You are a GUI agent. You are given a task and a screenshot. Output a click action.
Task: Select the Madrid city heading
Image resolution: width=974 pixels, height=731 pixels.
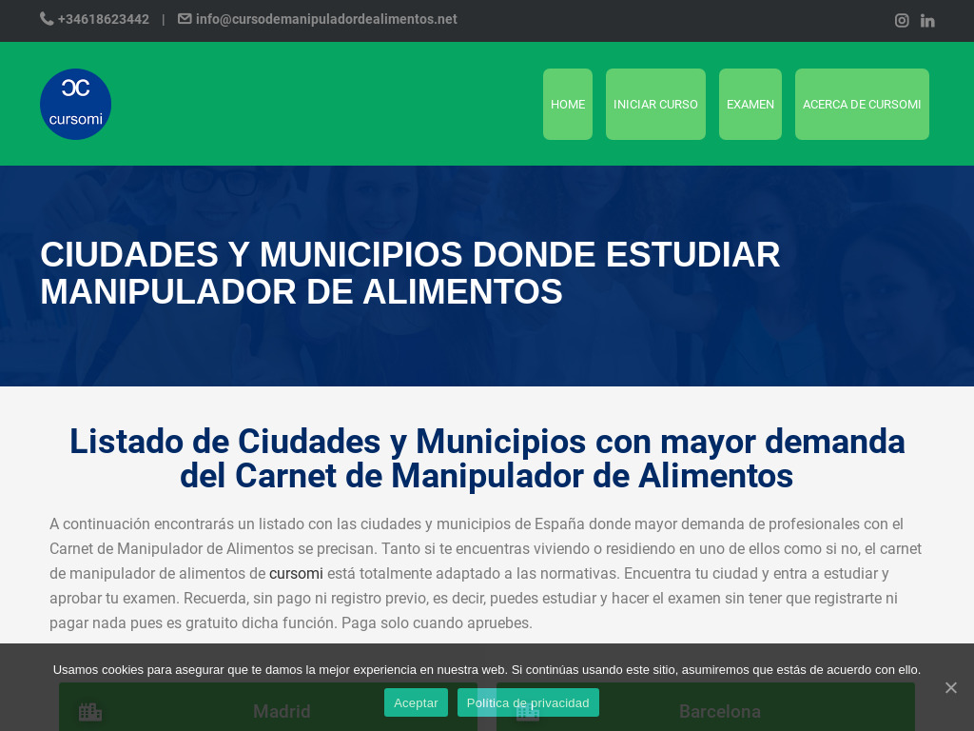tap(282, 711)
